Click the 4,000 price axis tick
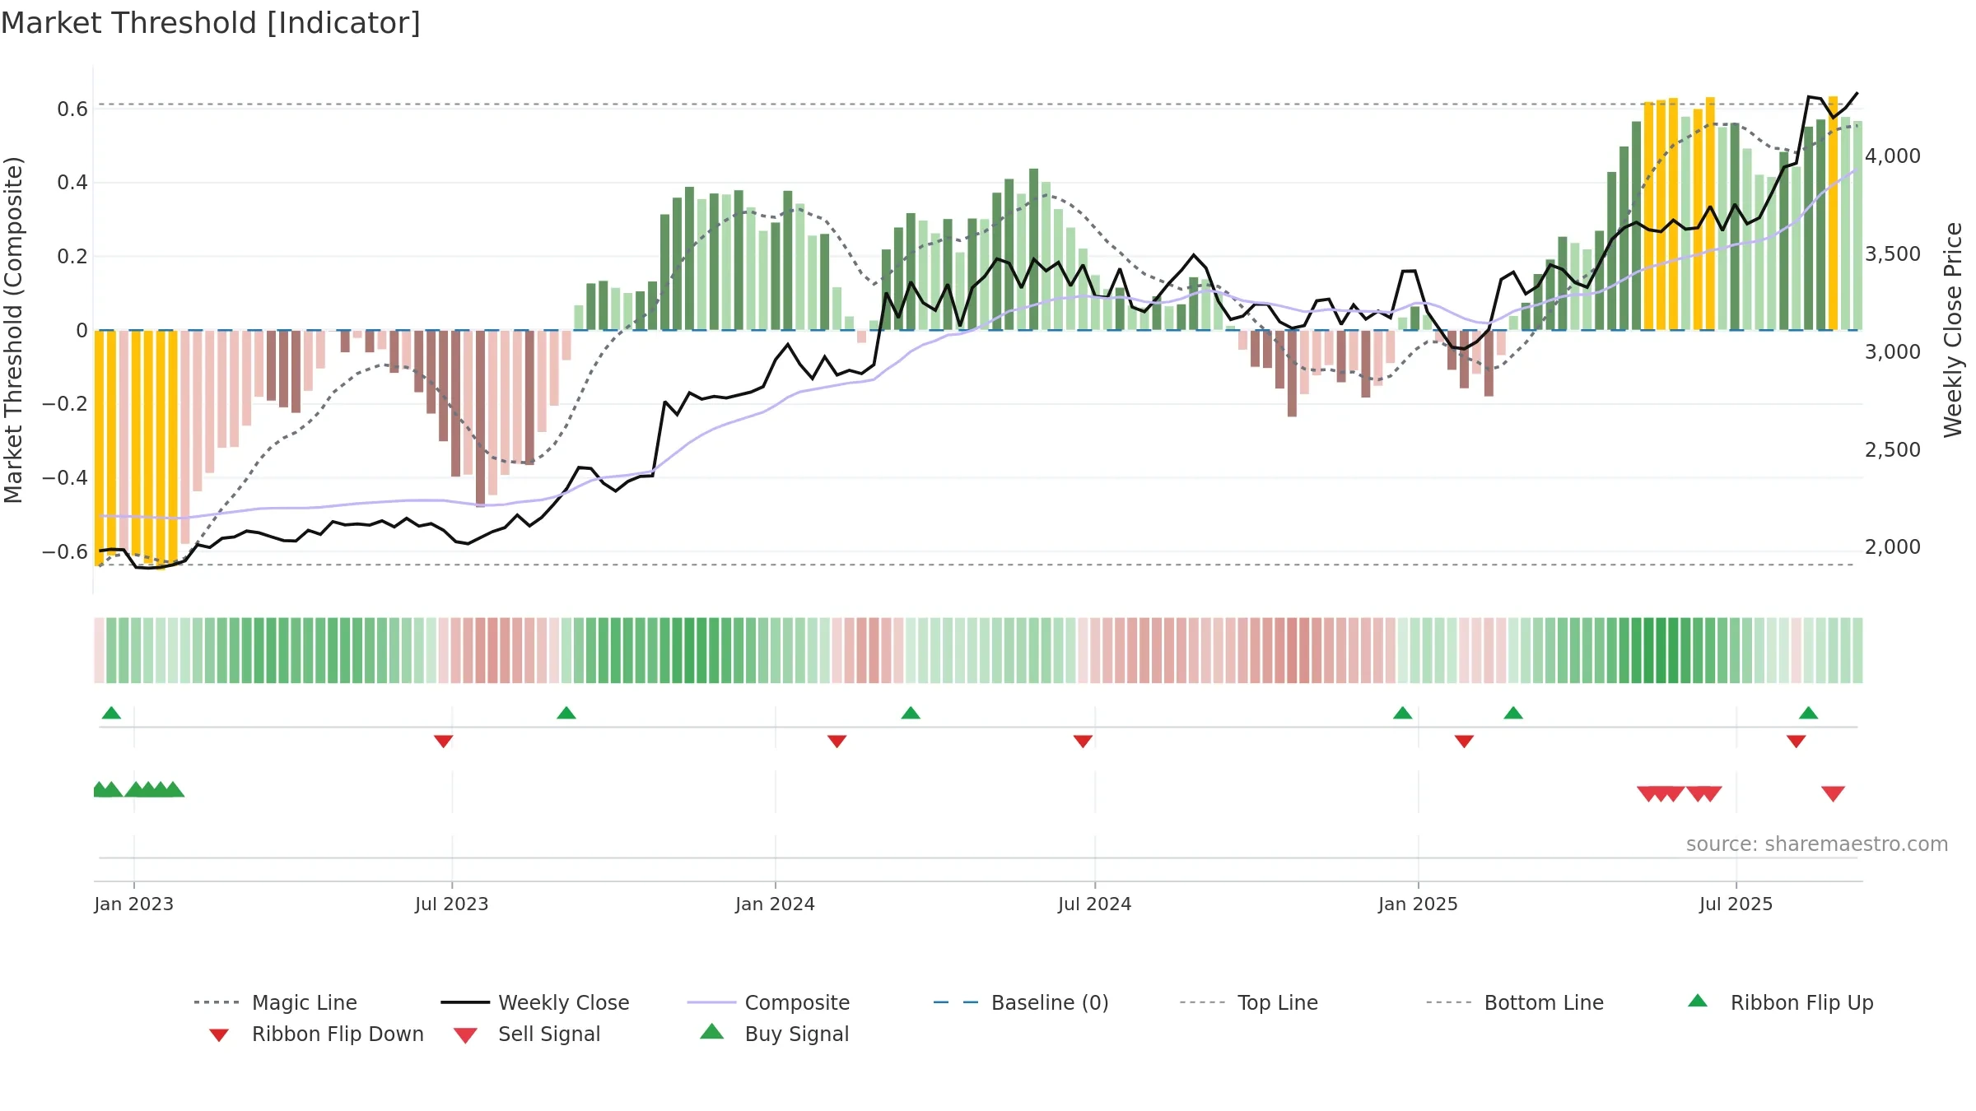The height and width of the screenshot is (1111, 1976). [1893, 156]
